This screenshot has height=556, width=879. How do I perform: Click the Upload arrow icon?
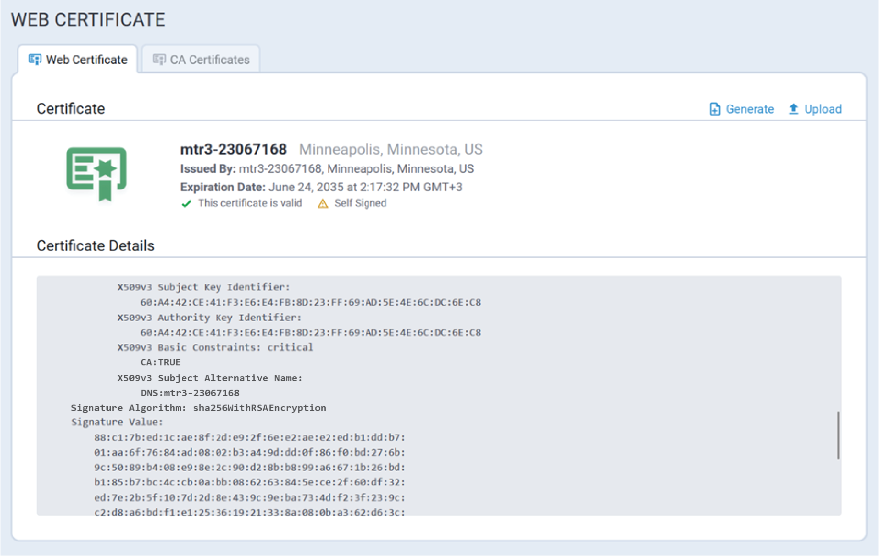794,109
